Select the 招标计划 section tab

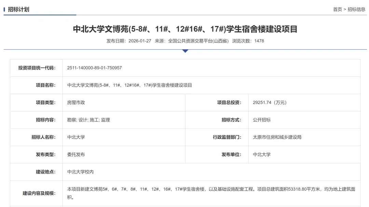[x=18, y=10]
